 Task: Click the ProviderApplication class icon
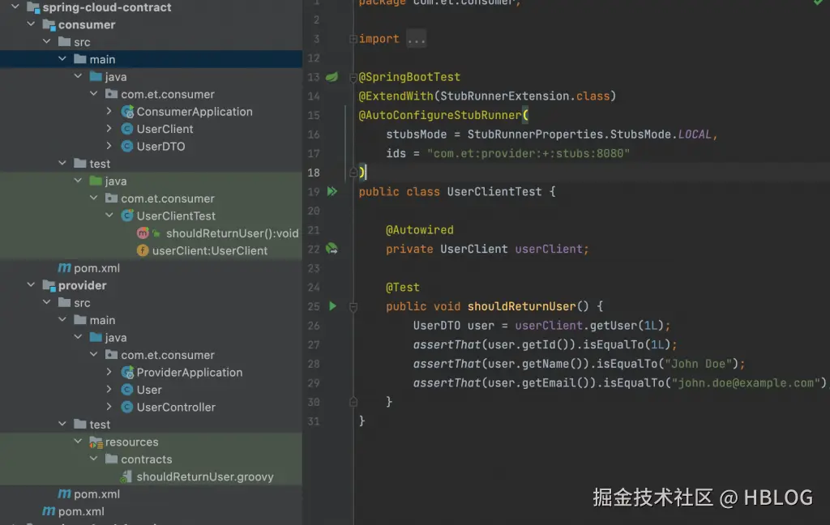127,373
